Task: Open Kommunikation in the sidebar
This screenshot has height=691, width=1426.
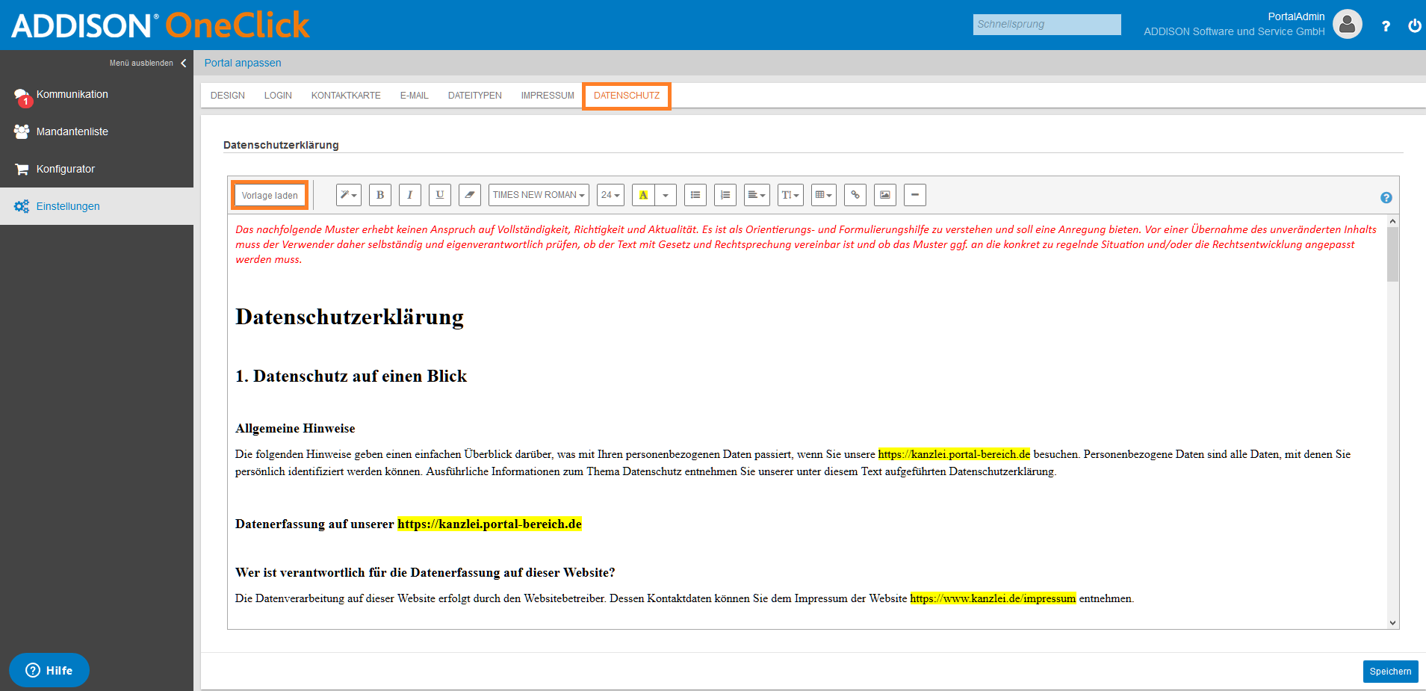Action: [96, 94]
